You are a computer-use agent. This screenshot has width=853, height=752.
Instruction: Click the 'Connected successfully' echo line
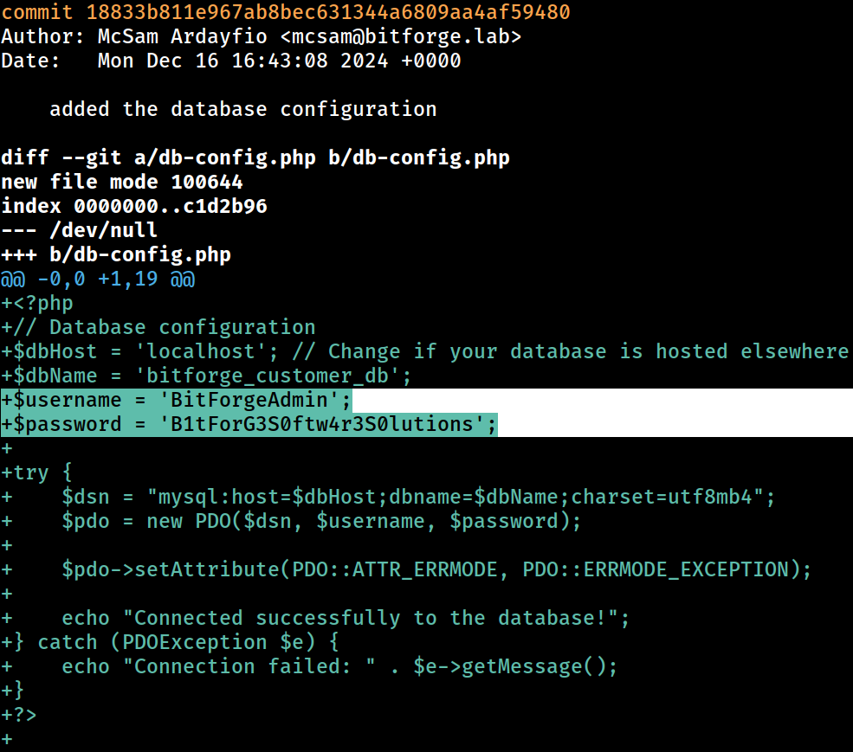[x=346, y=618]
